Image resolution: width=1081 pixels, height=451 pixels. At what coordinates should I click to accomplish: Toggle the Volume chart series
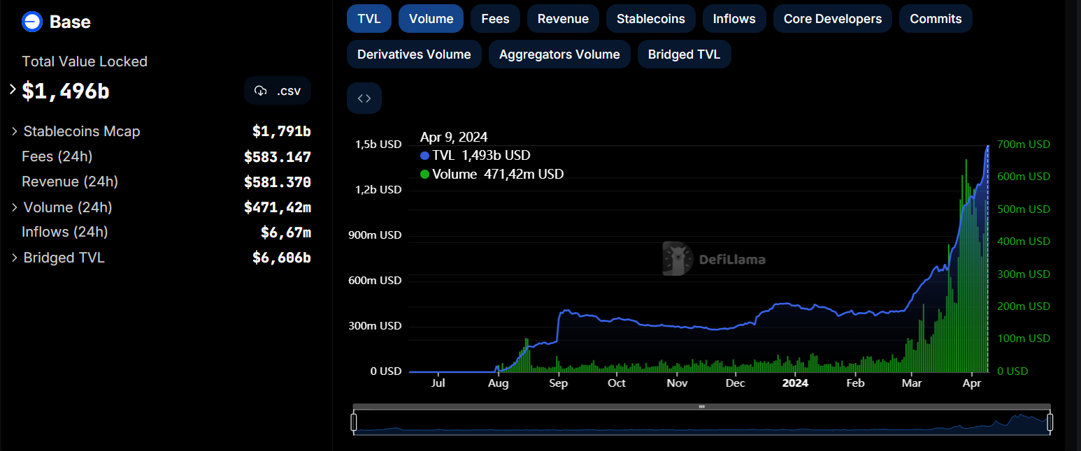[x=431, y=19]
